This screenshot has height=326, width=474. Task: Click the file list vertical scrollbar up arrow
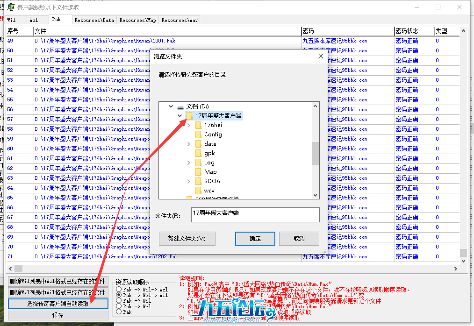(x=463, y=31)
